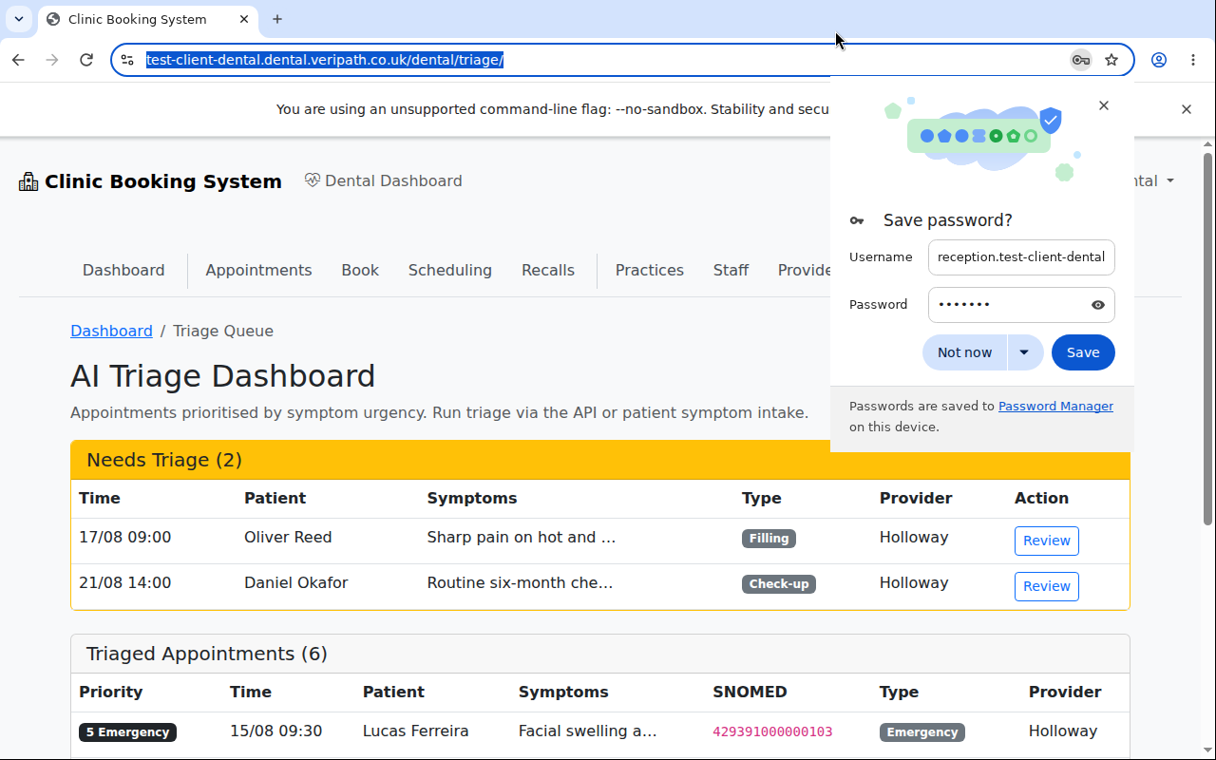Open the Practices nav tab

point(650,271)
